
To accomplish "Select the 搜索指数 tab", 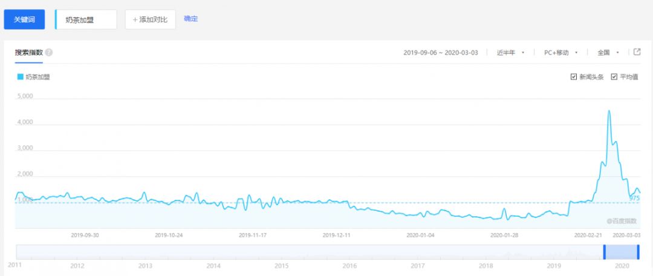I will point(29,53).
